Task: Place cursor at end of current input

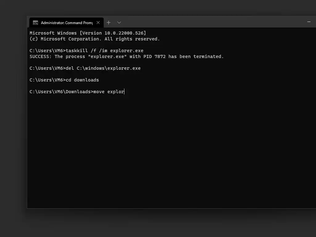Action: [124, 92]
